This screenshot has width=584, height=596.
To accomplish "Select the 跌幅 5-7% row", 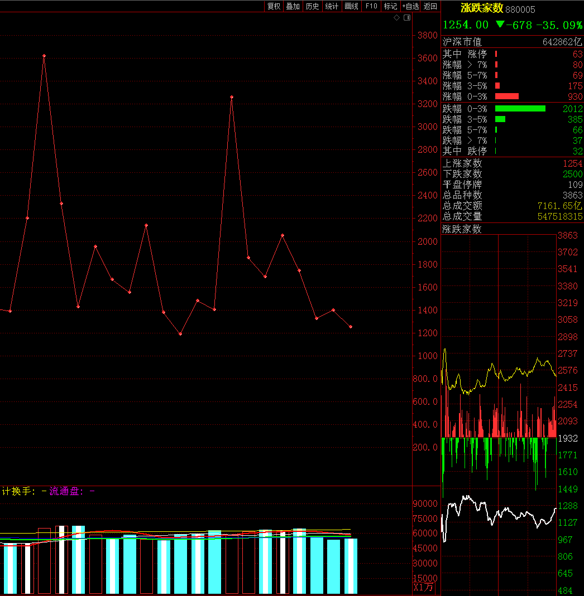I will [x=513, y=130].
